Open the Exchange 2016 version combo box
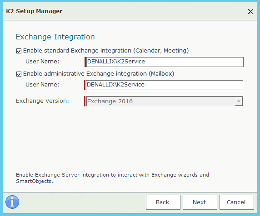The width and height of the screenshot is (260, 216). (165, 101)
